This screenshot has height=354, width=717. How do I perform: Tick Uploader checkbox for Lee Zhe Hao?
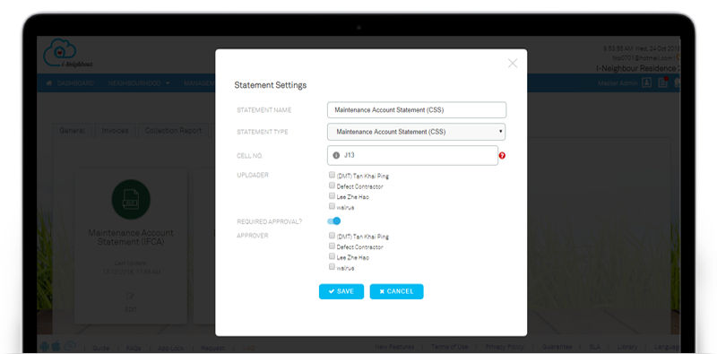332,195
